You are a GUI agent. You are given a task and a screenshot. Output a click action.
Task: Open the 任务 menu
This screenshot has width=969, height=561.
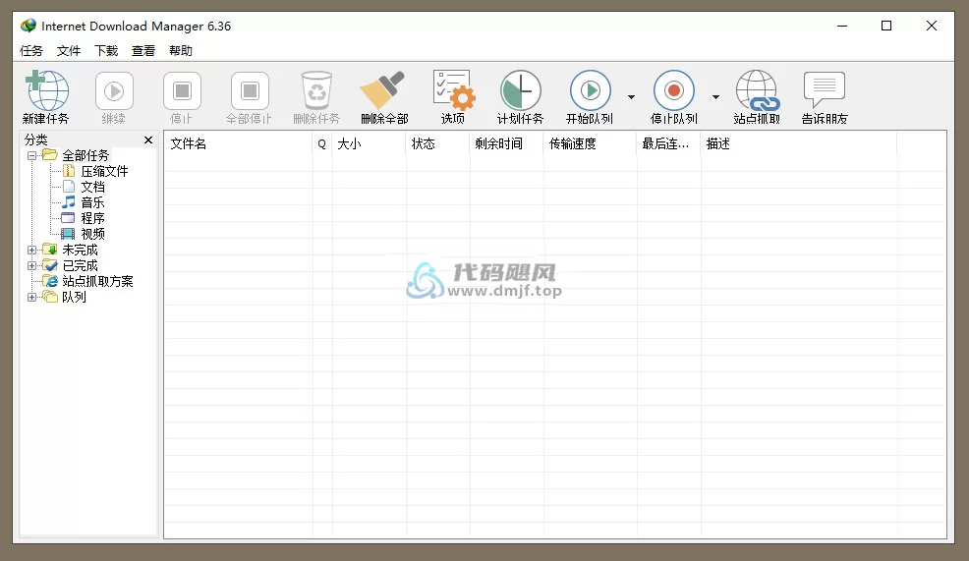tap(31, 51)
